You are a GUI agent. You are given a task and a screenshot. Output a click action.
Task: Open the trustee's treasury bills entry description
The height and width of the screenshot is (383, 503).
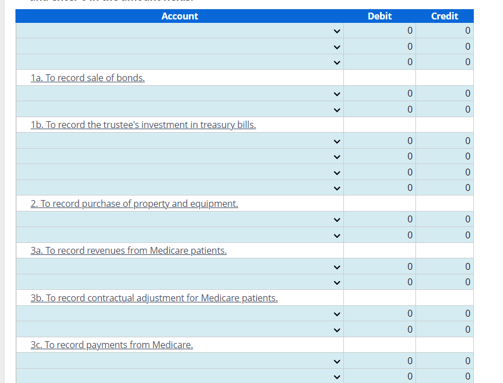(143, 125)
